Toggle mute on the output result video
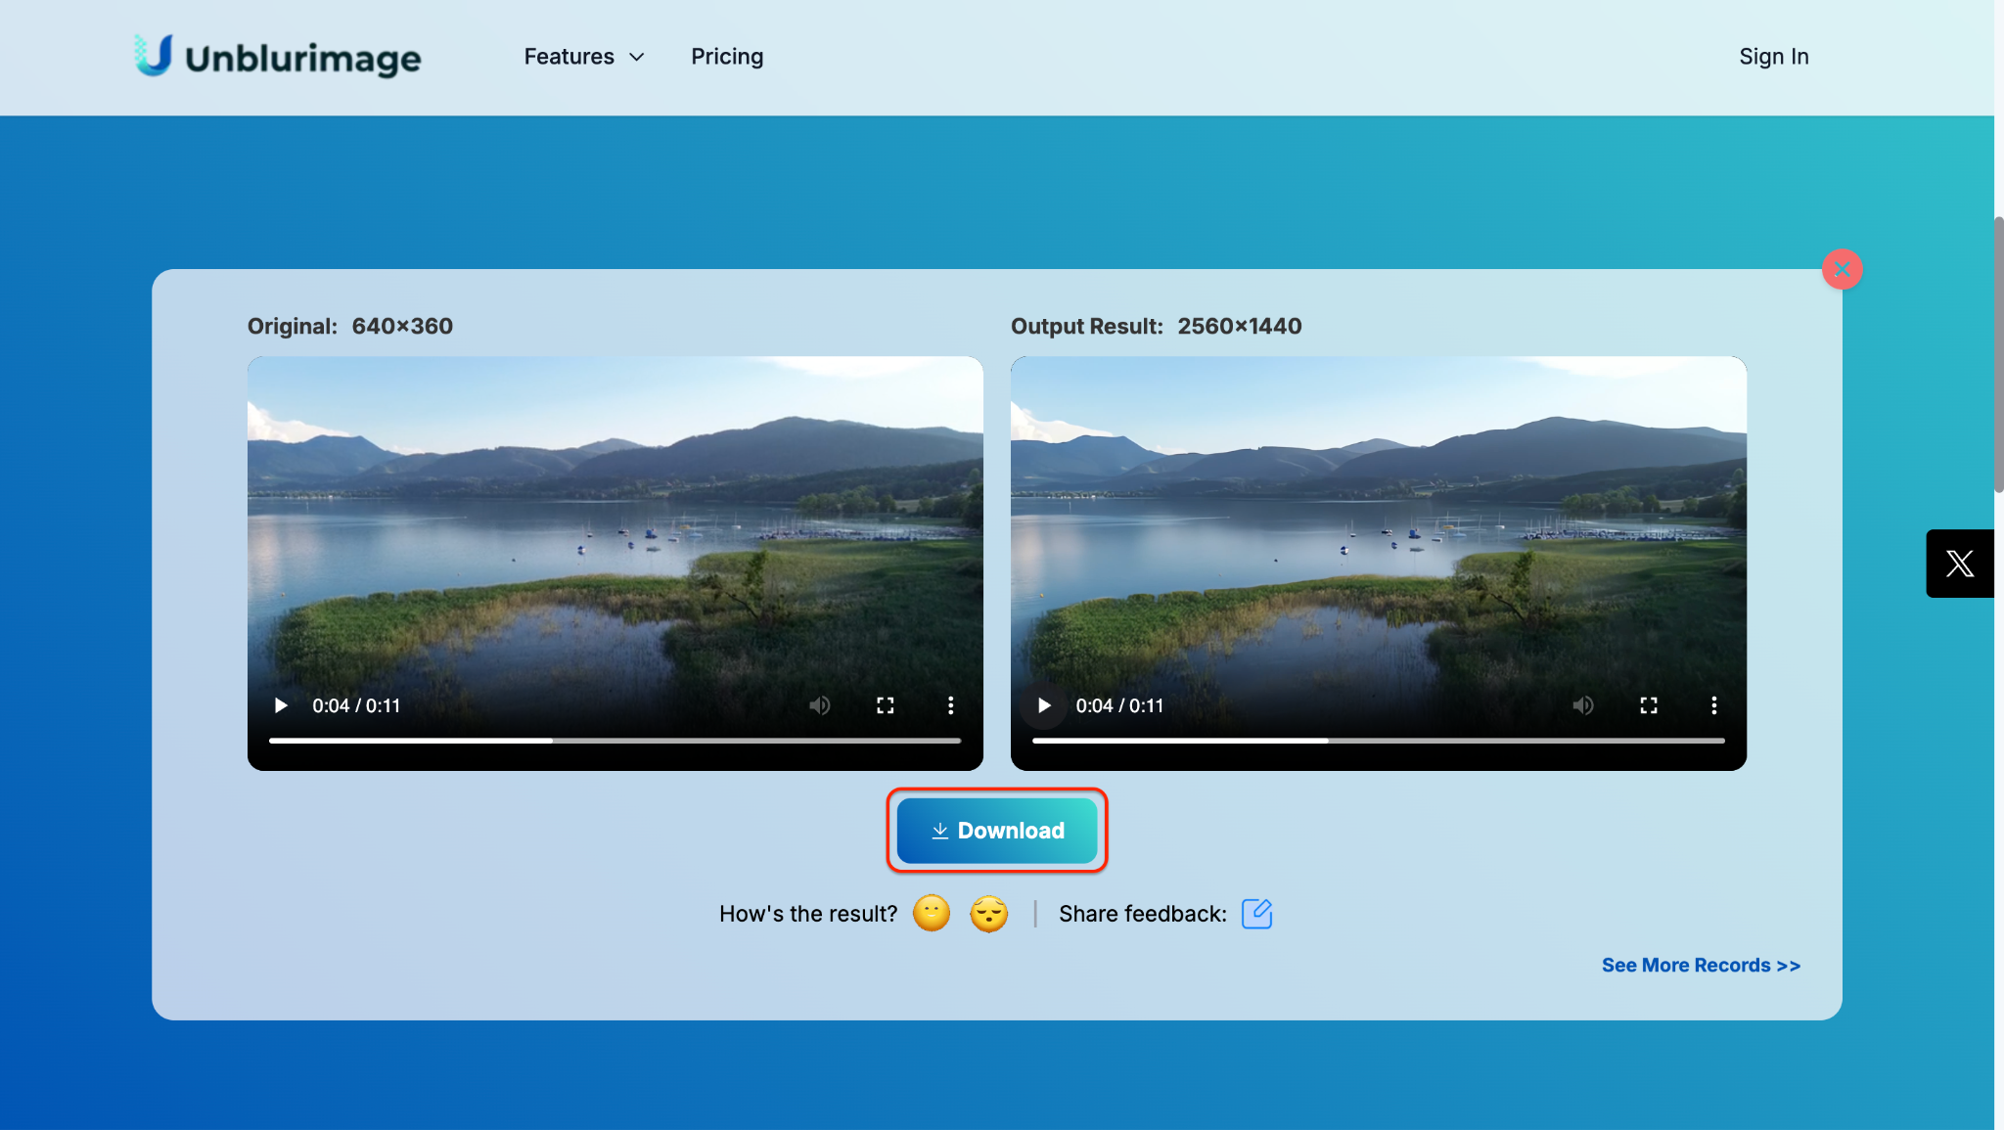 point(1582,705)
